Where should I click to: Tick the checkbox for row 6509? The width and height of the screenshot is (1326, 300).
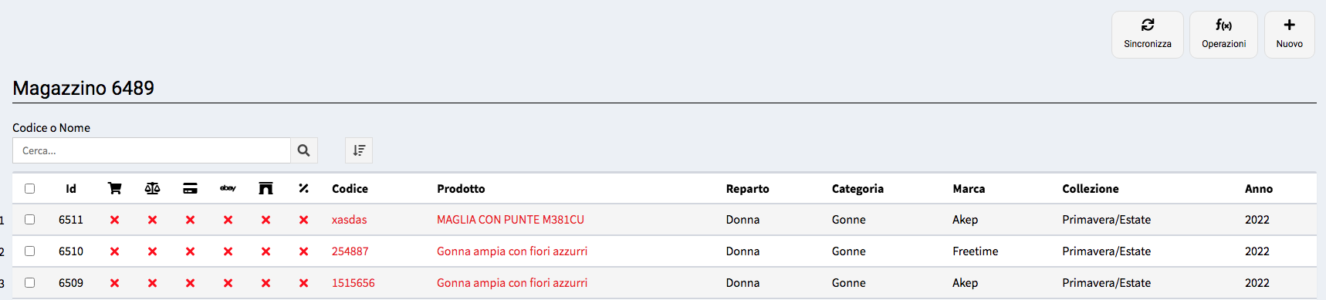29,282
